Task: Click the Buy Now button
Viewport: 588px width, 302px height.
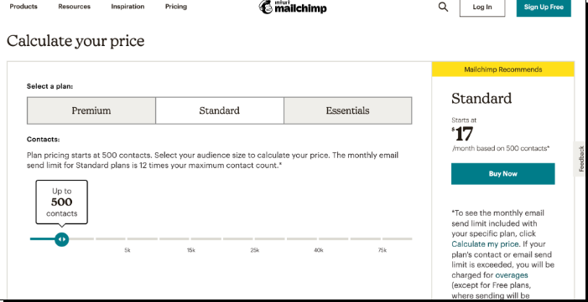Action: 503,174
